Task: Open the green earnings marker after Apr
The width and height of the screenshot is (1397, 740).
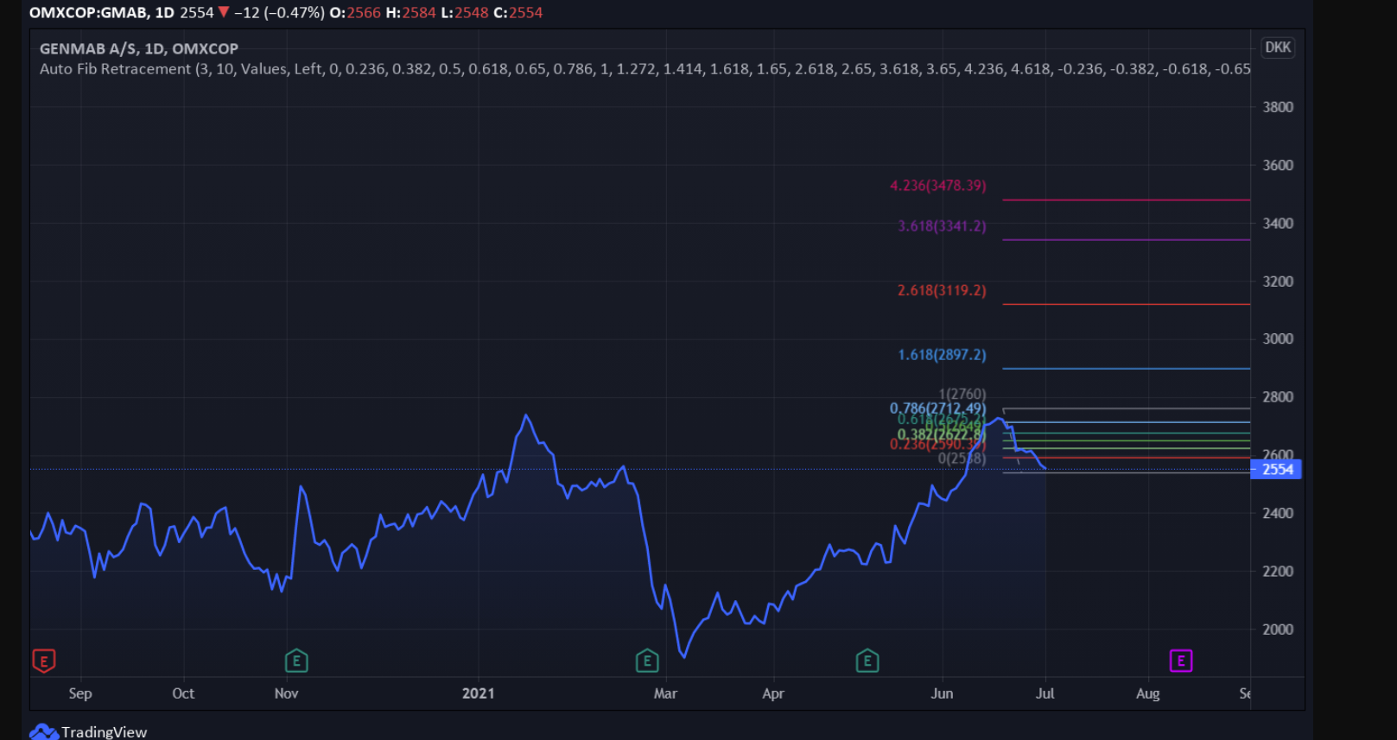Action: point(867,661)
